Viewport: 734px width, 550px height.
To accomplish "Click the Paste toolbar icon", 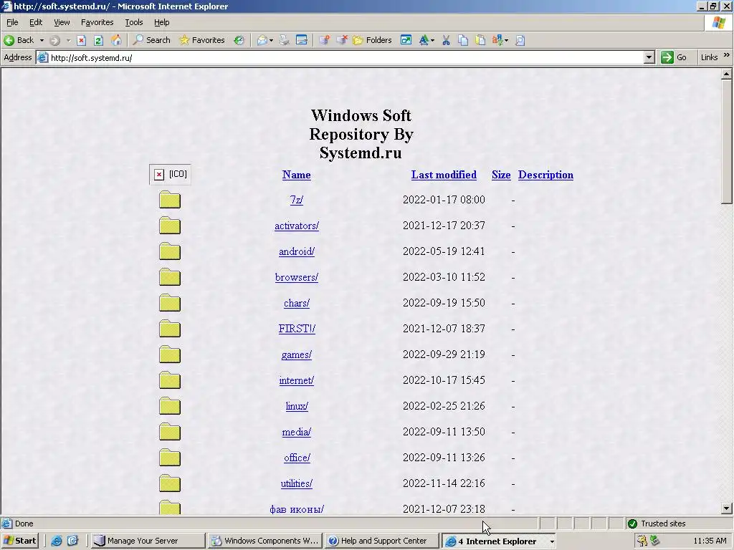I will tap(480, 40).
